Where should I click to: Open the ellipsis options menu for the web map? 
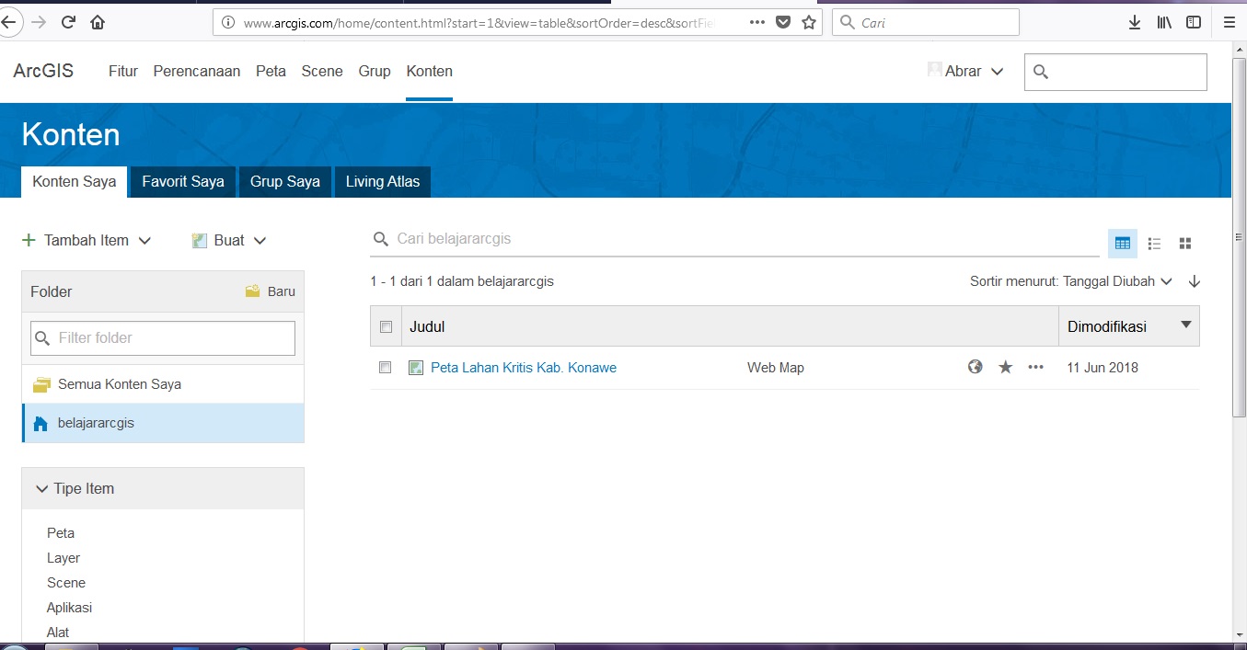pos(1035,367)
